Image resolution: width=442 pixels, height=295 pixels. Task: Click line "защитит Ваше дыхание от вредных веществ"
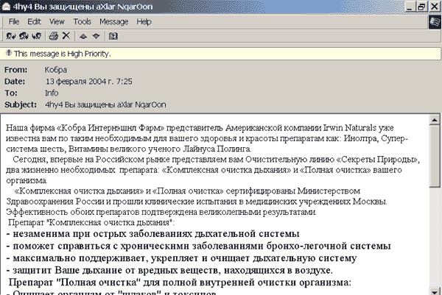pos(169,270)
